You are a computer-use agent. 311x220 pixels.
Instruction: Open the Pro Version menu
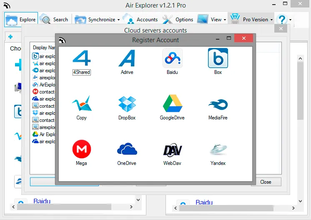pyautogui.click(x=251, y=20)
